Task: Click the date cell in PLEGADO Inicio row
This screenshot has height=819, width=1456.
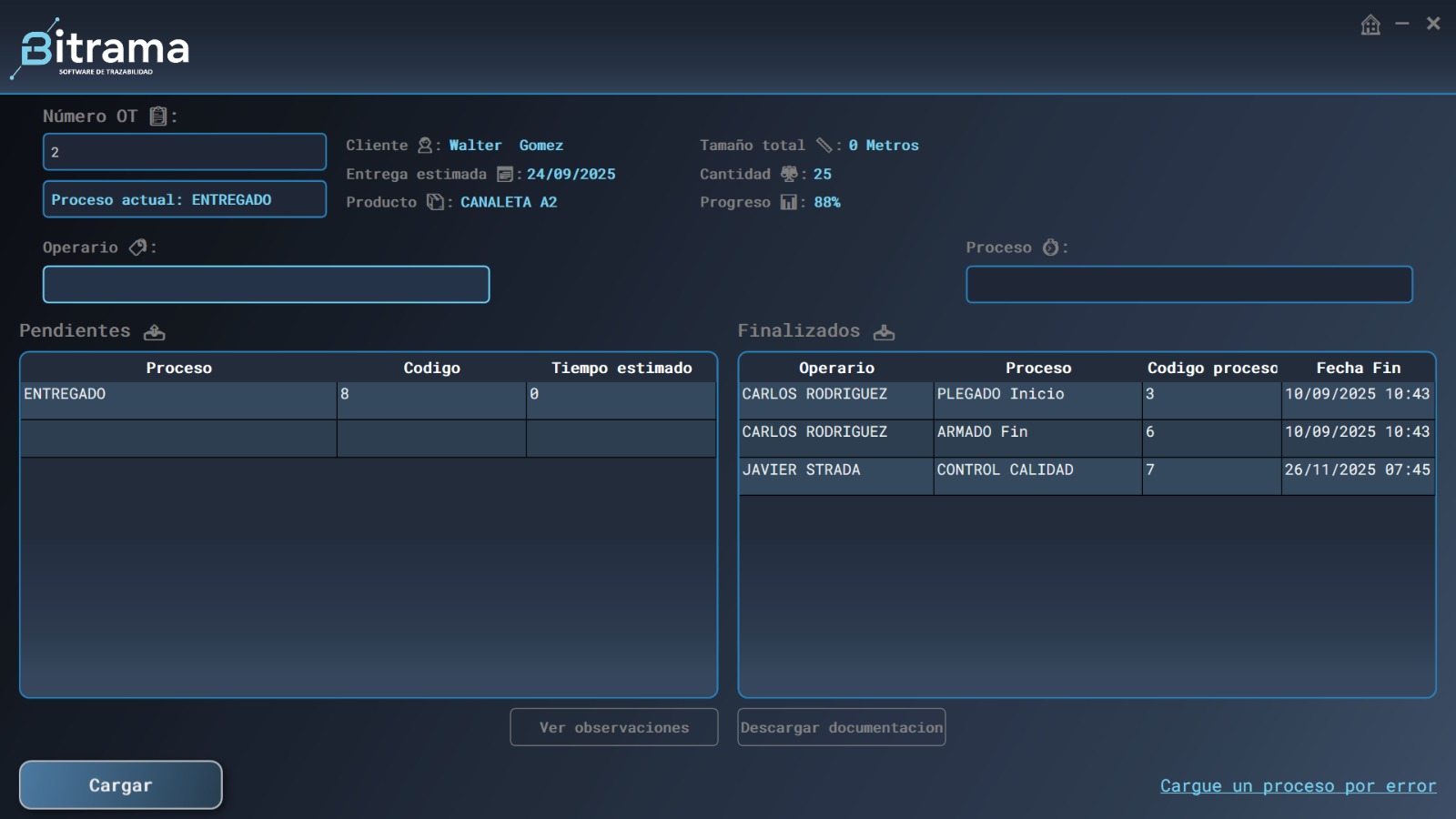Action: click(x=1358, y=400)
